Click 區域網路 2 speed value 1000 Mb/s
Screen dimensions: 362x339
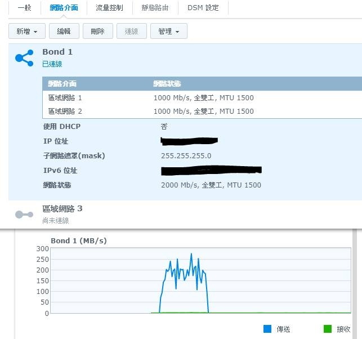[x=172, y=111]
